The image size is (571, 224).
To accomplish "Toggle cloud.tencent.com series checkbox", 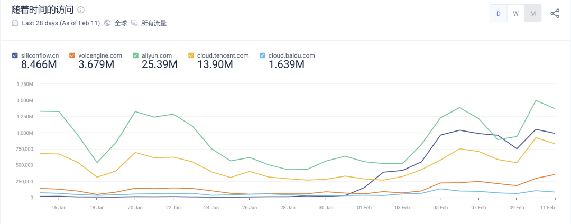I will click(190, 55).
